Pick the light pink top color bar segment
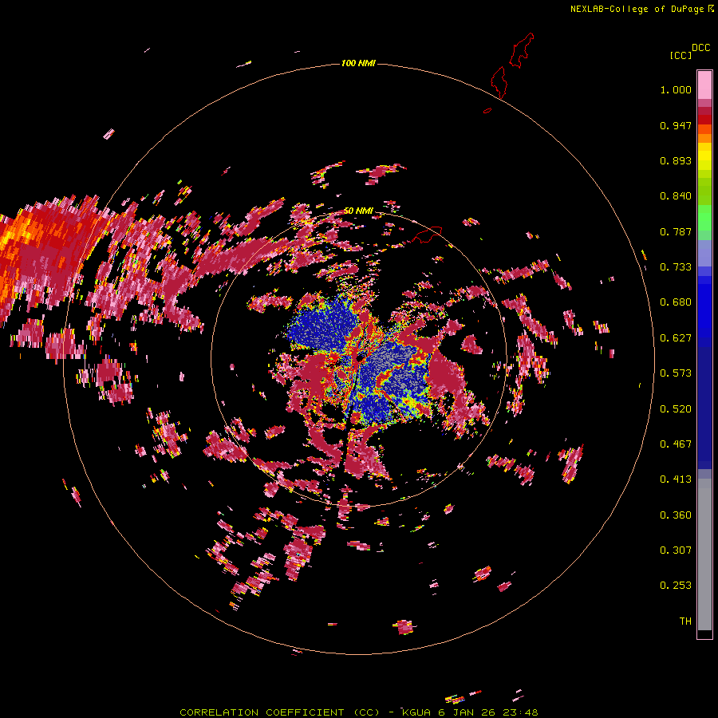Viewport: 718px width, 718px height. (704, 85)
